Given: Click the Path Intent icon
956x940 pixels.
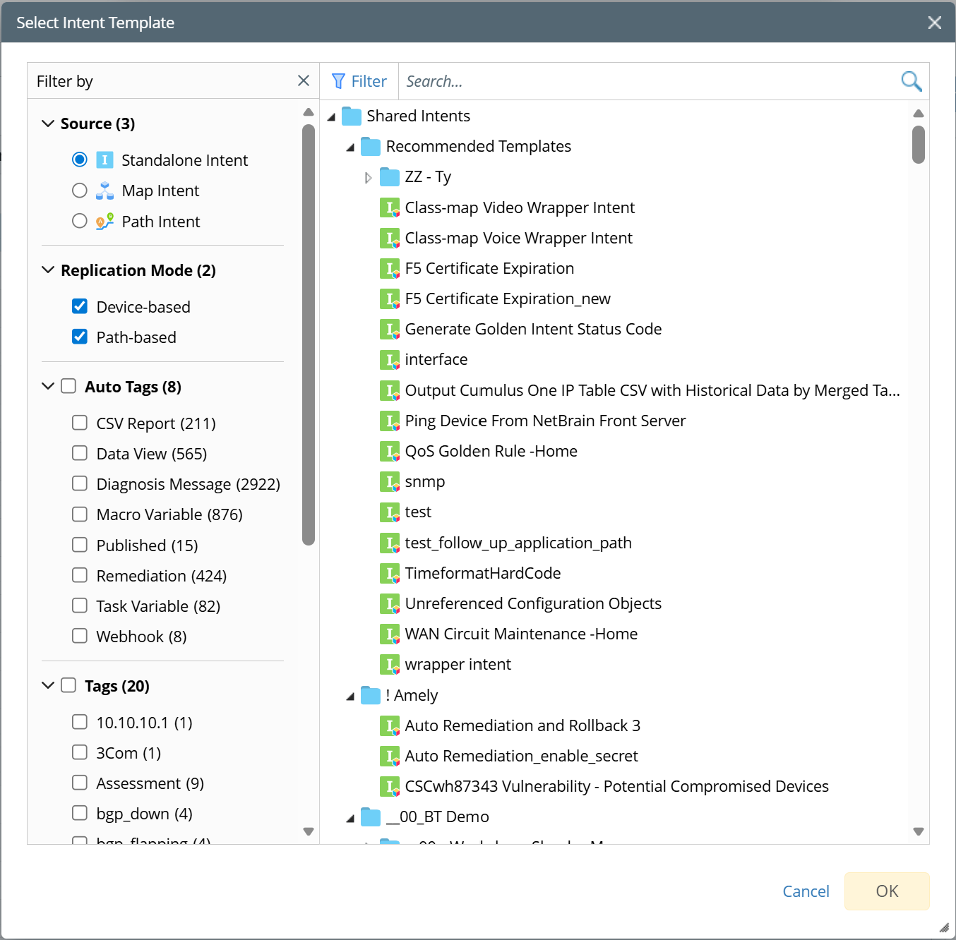Looking at the screenshot, I should tap(104, 222).
